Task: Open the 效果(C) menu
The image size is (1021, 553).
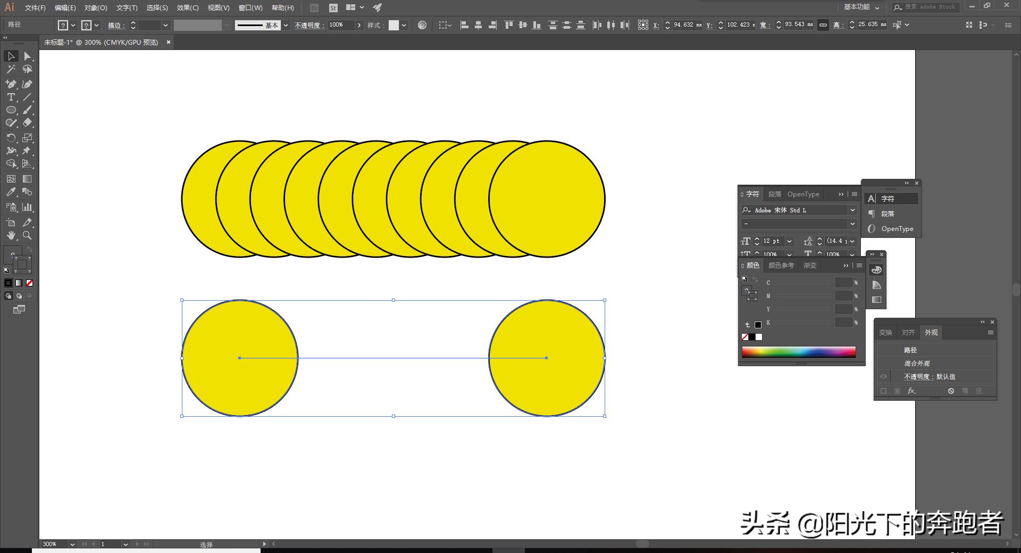Action: click(x=188, y=7)
